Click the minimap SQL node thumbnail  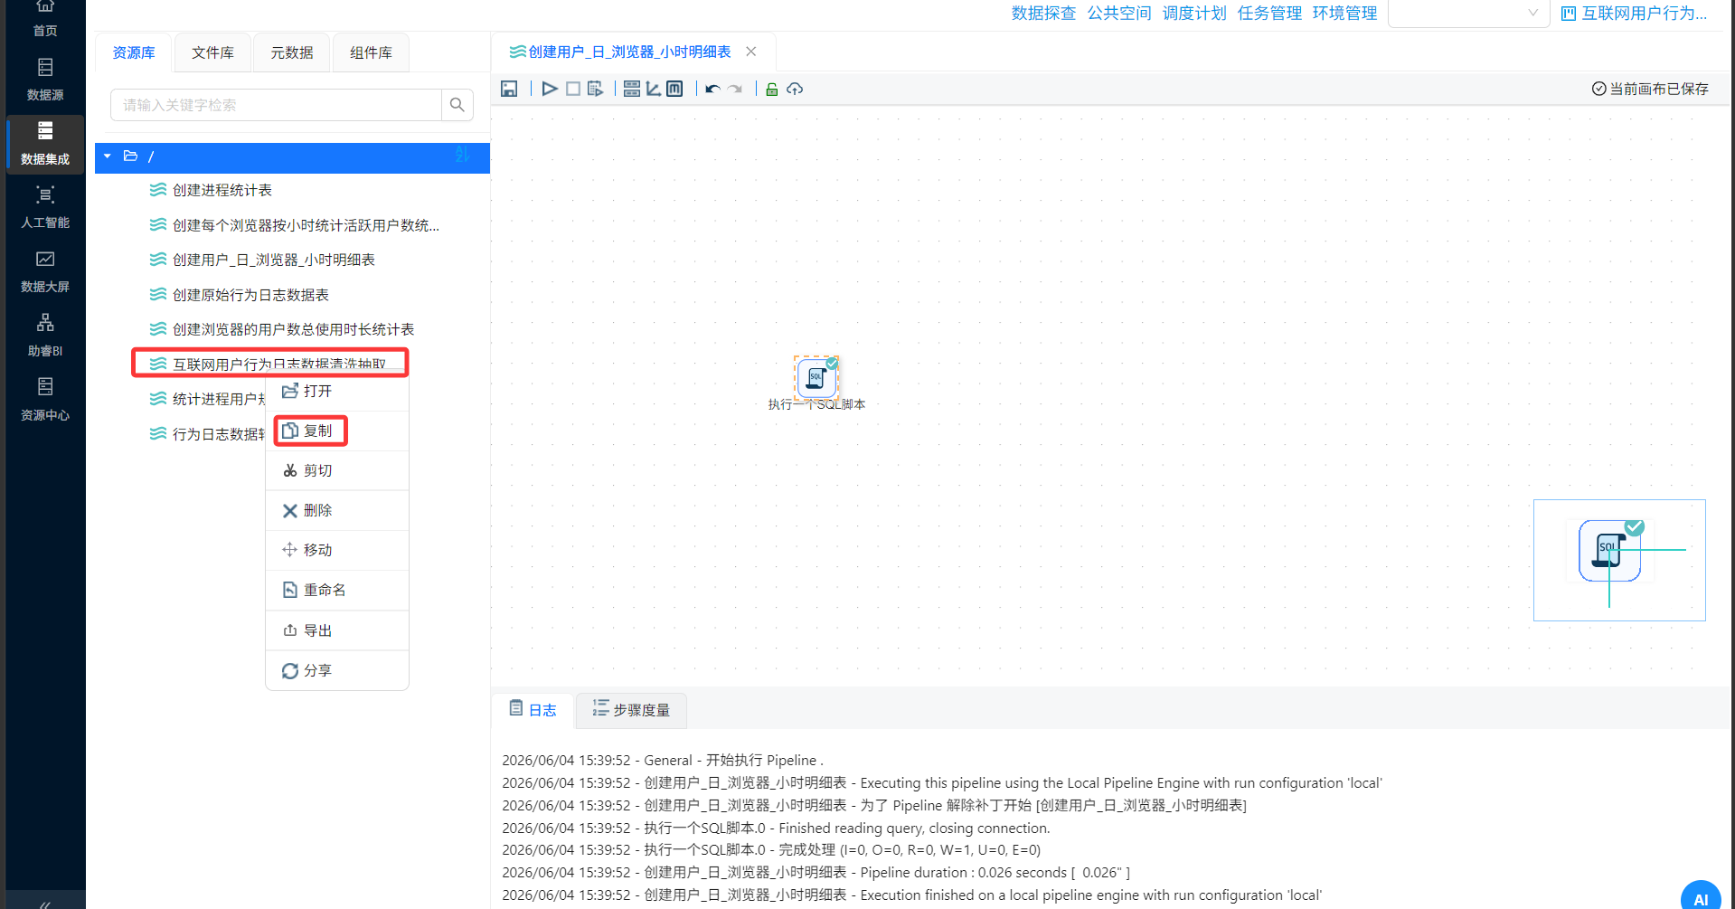coord(1610,551)
